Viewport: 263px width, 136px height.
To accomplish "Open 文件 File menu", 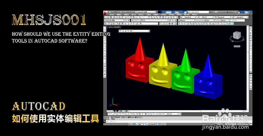I will tap(112, 14).
